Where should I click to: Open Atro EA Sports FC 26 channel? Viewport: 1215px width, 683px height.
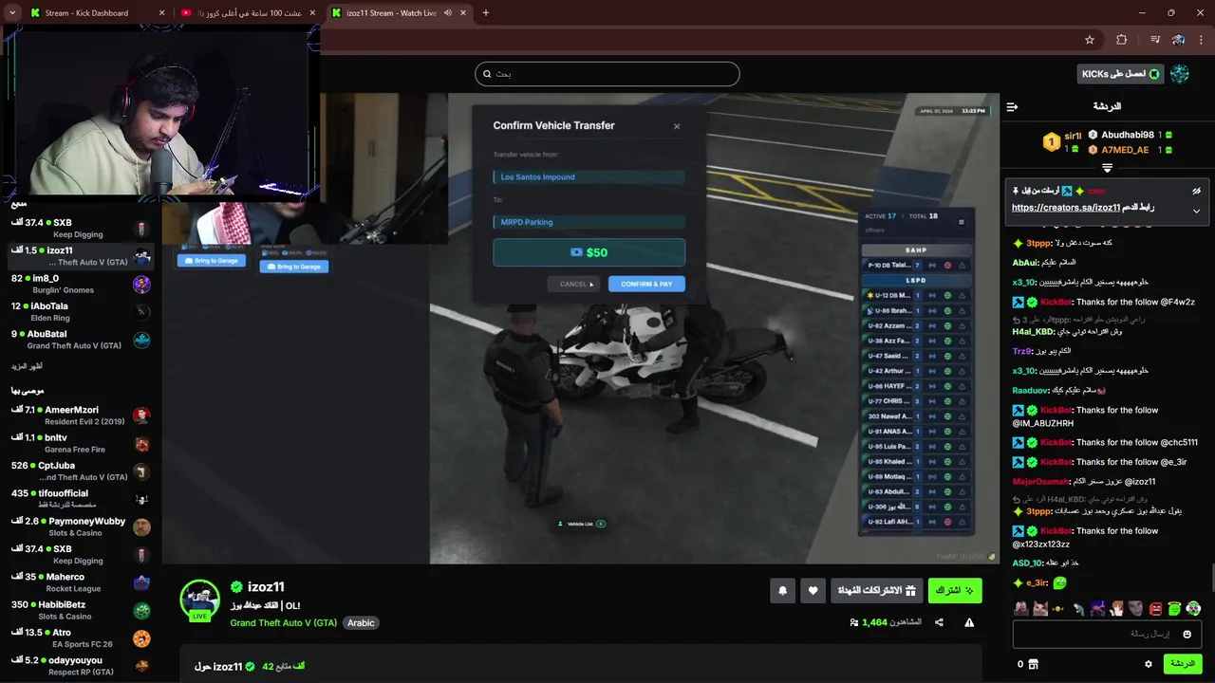point(81,637)
